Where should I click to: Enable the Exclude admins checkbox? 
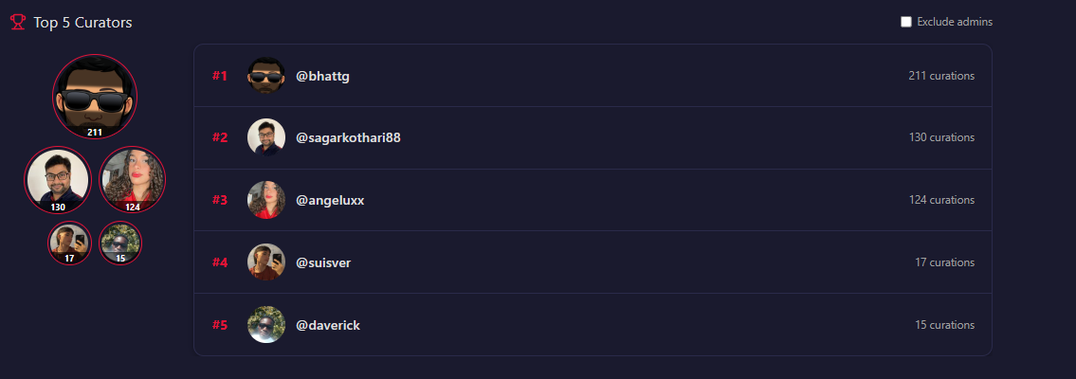point(906,22)
